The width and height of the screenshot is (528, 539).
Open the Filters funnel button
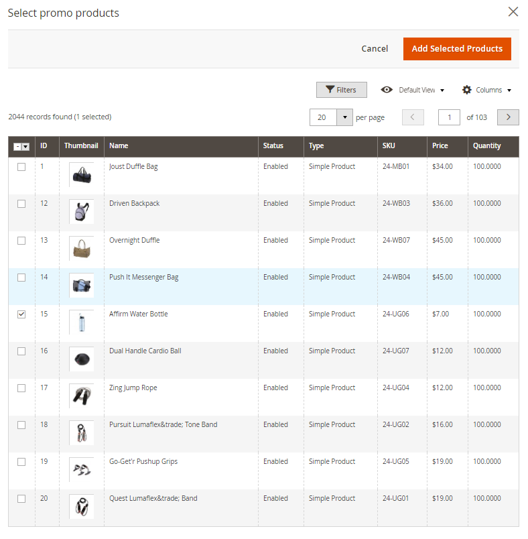(x=341, y=90)
